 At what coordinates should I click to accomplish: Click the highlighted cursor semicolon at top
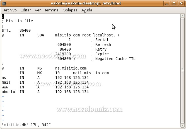coord(3,16)
